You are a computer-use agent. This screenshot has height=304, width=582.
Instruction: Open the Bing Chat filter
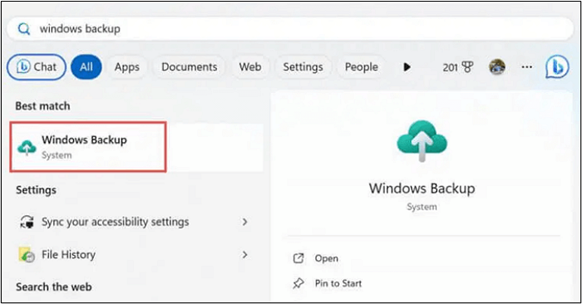tap(37, 67)
